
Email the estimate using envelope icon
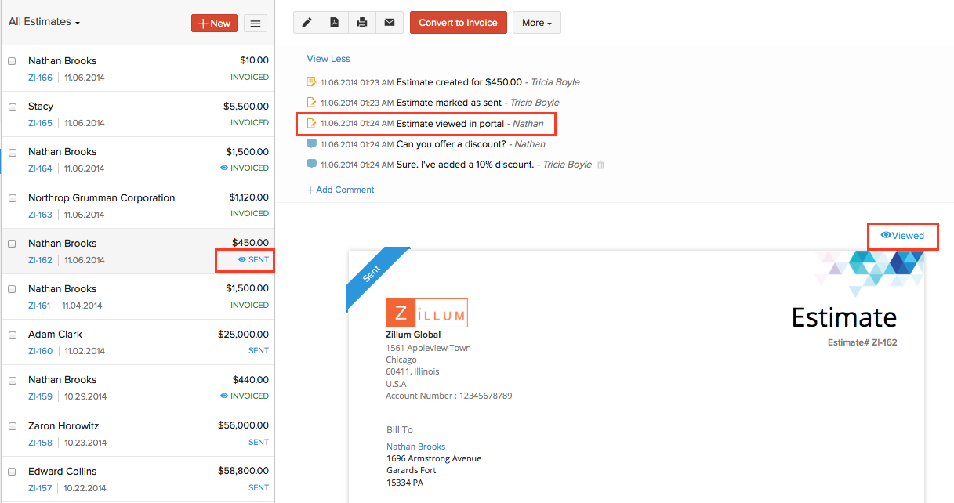pos(390,23)
